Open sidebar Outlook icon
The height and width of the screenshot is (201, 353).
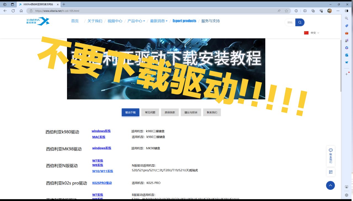[x=347, y=55]
